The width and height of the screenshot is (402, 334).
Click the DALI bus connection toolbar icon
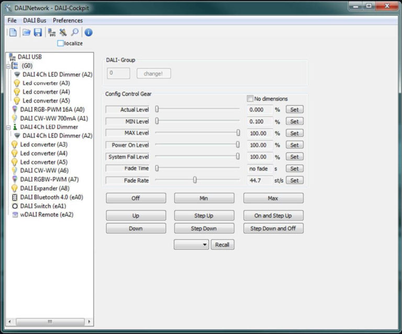[51, 32]
